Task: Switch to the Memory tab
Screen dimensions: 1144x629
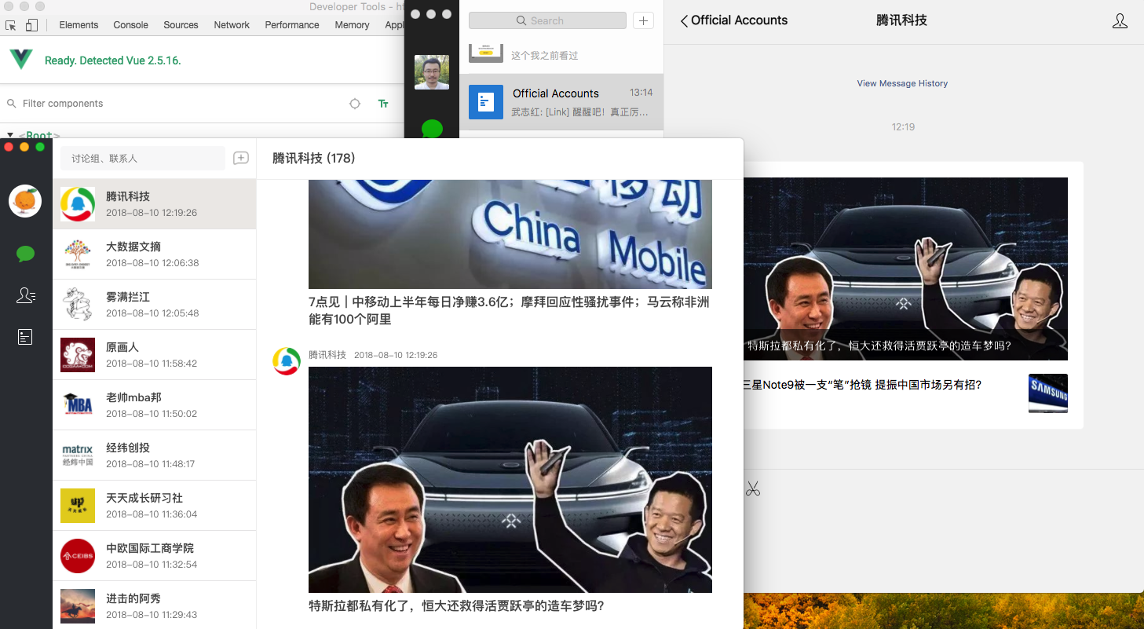Action: point(352,25)
